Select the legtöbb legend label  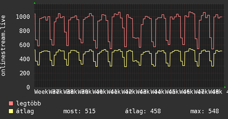coord(28,104)
